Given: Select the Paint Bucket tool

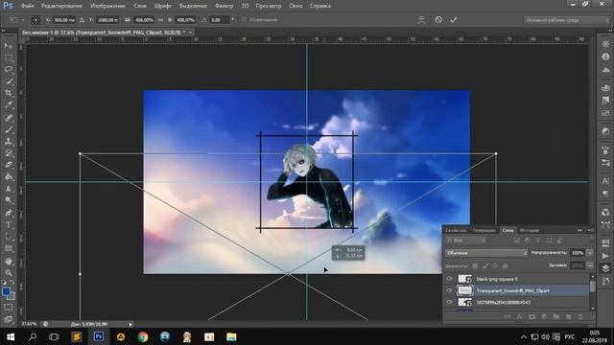Looking at the screenshot, I should click(9, 176).
